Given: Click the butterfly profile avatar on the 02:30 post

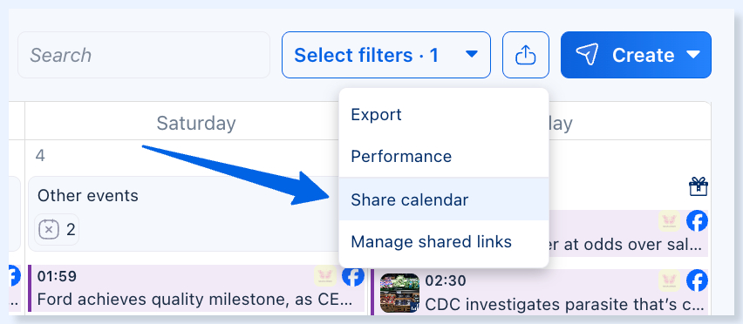Looking at the screenshot, I should (x=669, y=281).
